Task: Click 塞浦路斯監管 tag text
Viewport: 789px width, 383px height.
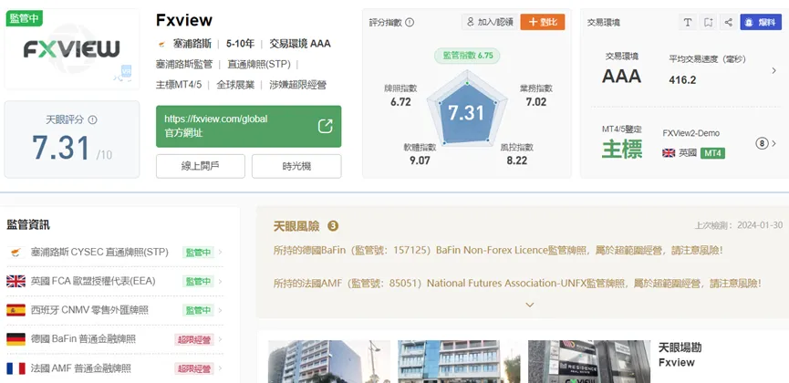Action: coord(184,65)
